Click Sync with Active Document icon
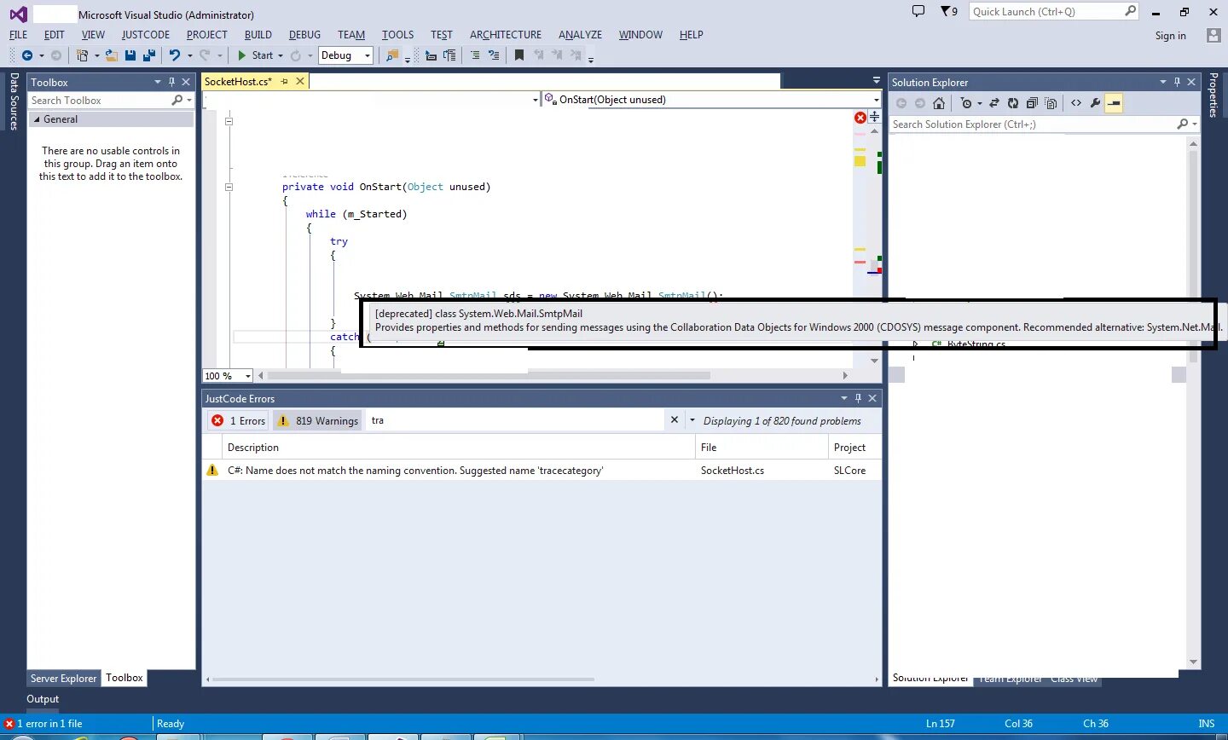1228x740 pixels. (994, 103)
